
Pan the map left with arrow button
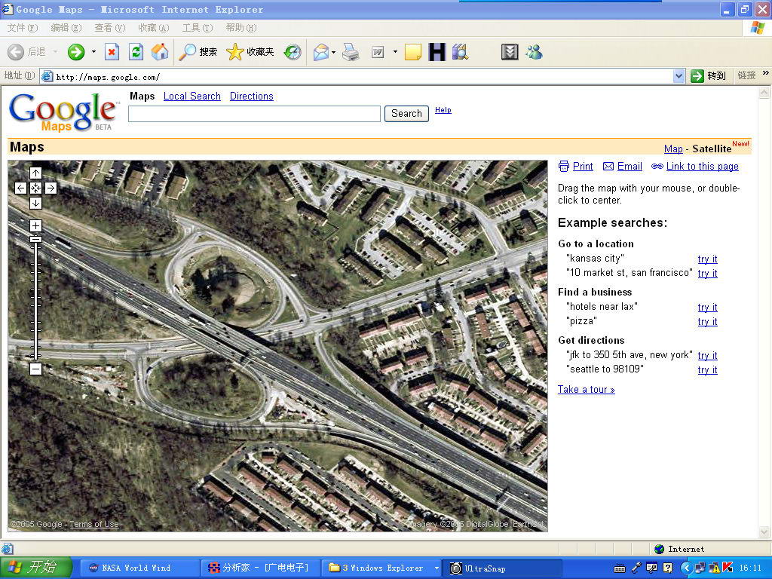(x=20, y=188)
